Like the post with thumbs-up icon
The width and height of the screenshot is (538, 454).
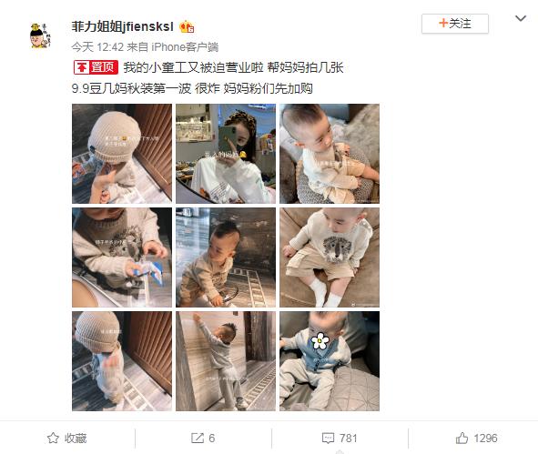[x=462, y=438]
